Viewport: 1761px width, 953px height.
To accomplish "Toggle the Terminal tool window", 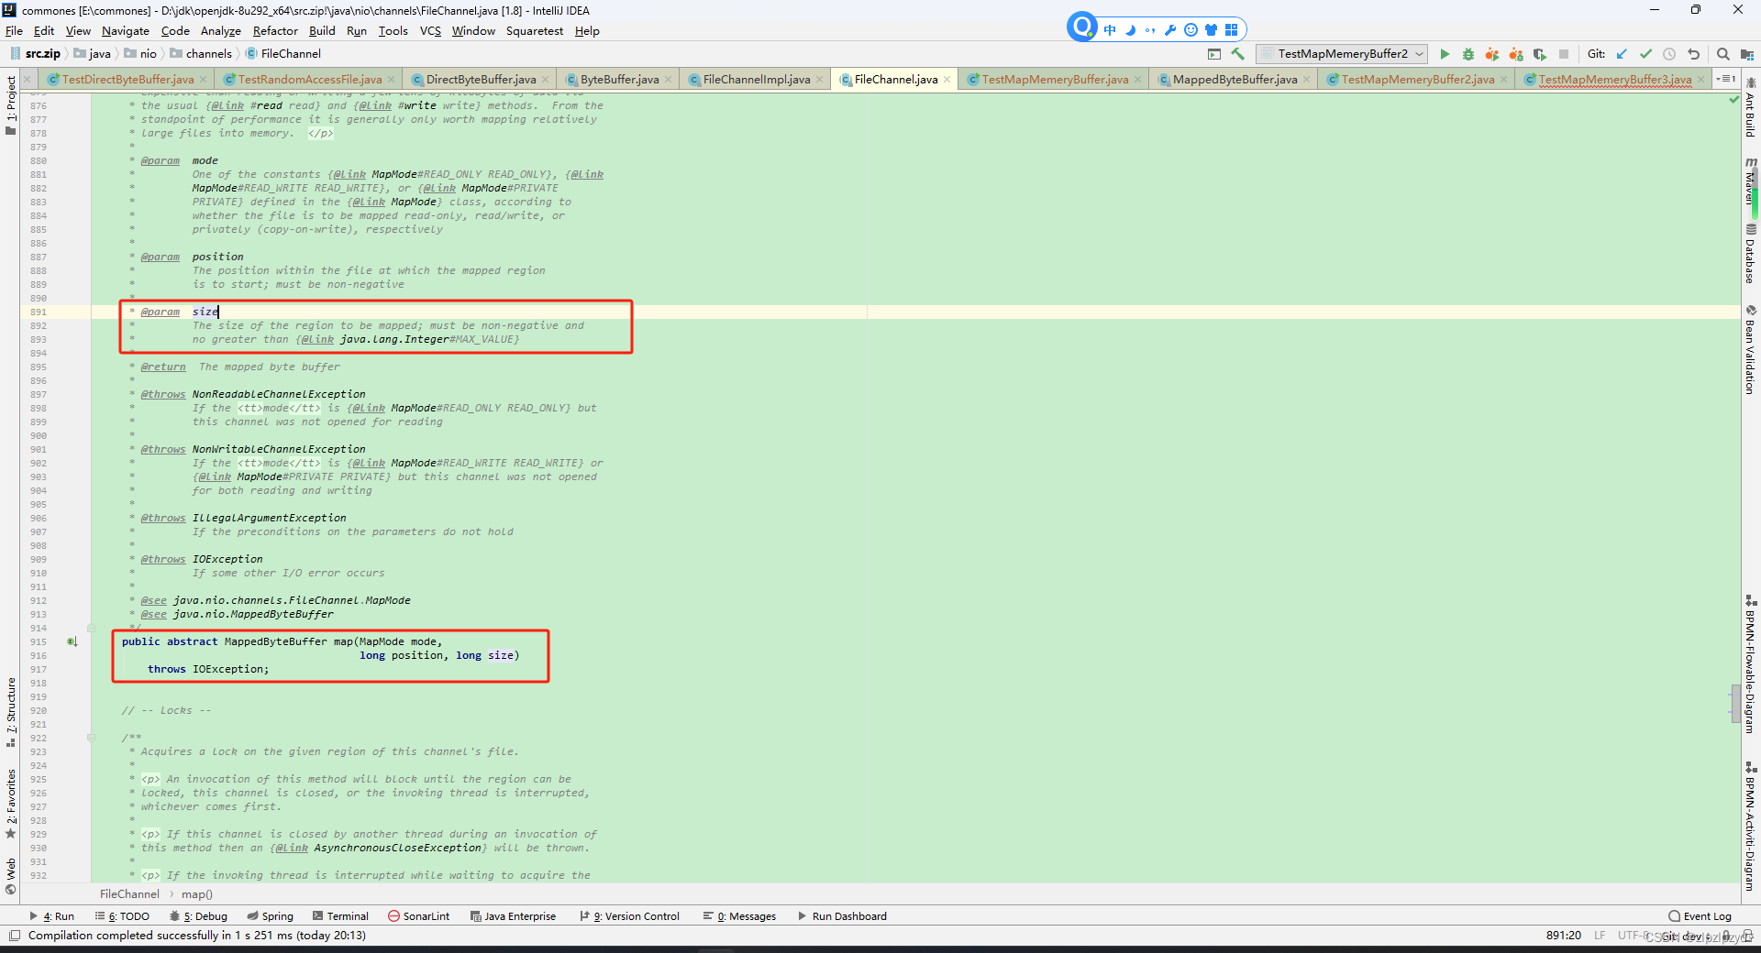I will point(339,915).
